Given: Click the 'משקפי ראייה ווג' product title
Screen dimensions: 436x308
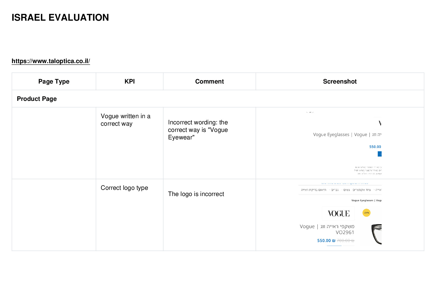Looking at the screenshot, I should coord(337,226).
